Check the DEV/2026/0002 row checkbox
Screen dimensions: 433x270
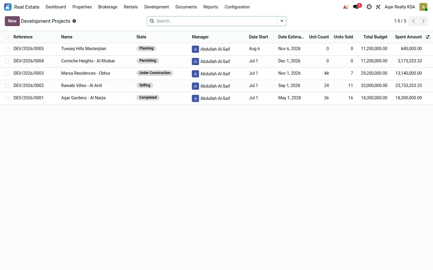[7, 86]
